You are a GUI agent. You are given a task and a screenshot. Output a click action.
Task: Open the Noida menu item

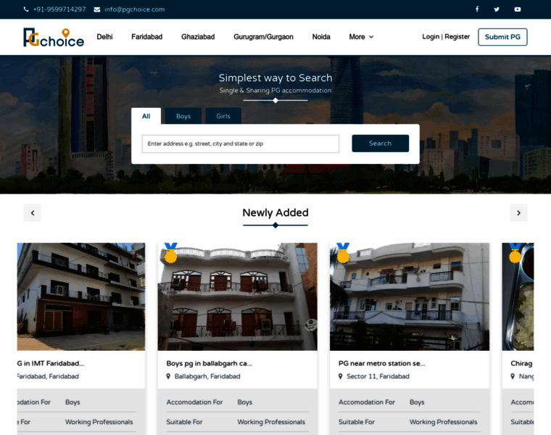click(321, 37)
